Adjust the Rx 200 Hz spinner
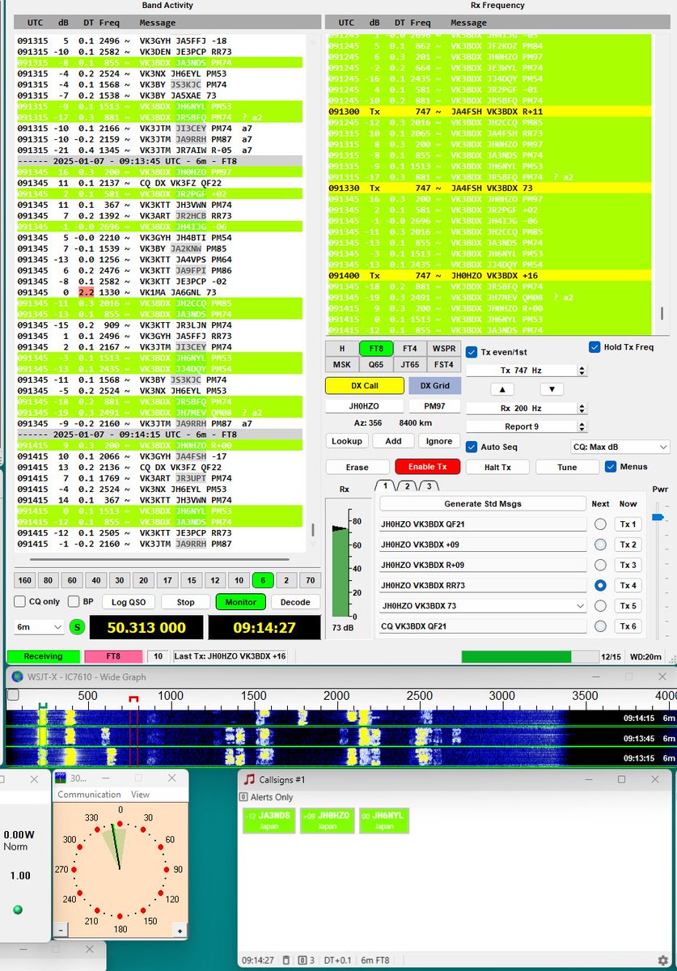This screenshot has height=971, width=677. pyautogui.click(x=581, y=408)
